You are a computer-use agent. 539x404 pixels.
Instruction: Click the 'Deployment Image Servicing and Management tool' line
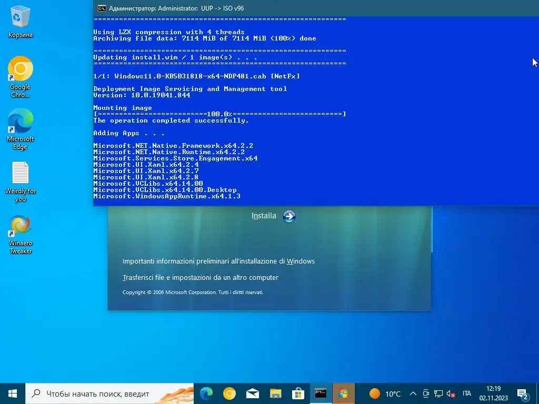190,89
